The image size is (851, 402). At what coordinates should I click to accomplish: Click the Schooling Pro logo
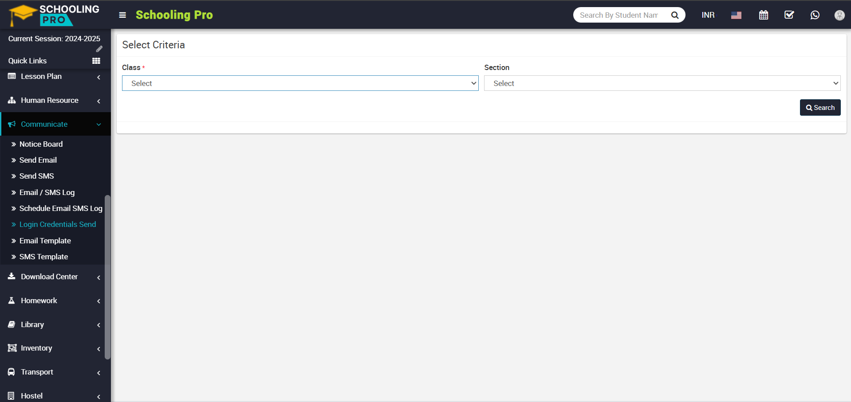pyautogui.click(x=54, y=15)
